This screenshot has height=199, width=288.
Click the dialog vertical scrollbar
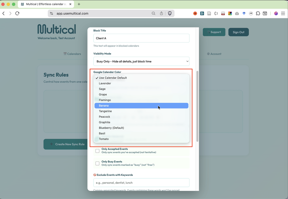[x=197, y=106]
